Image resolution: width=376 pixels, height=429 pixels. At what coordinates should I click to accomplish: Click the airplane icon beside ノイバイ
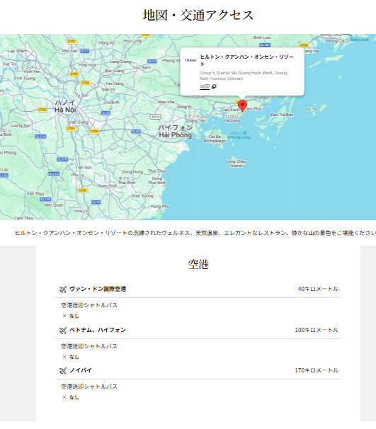(63, 371)
